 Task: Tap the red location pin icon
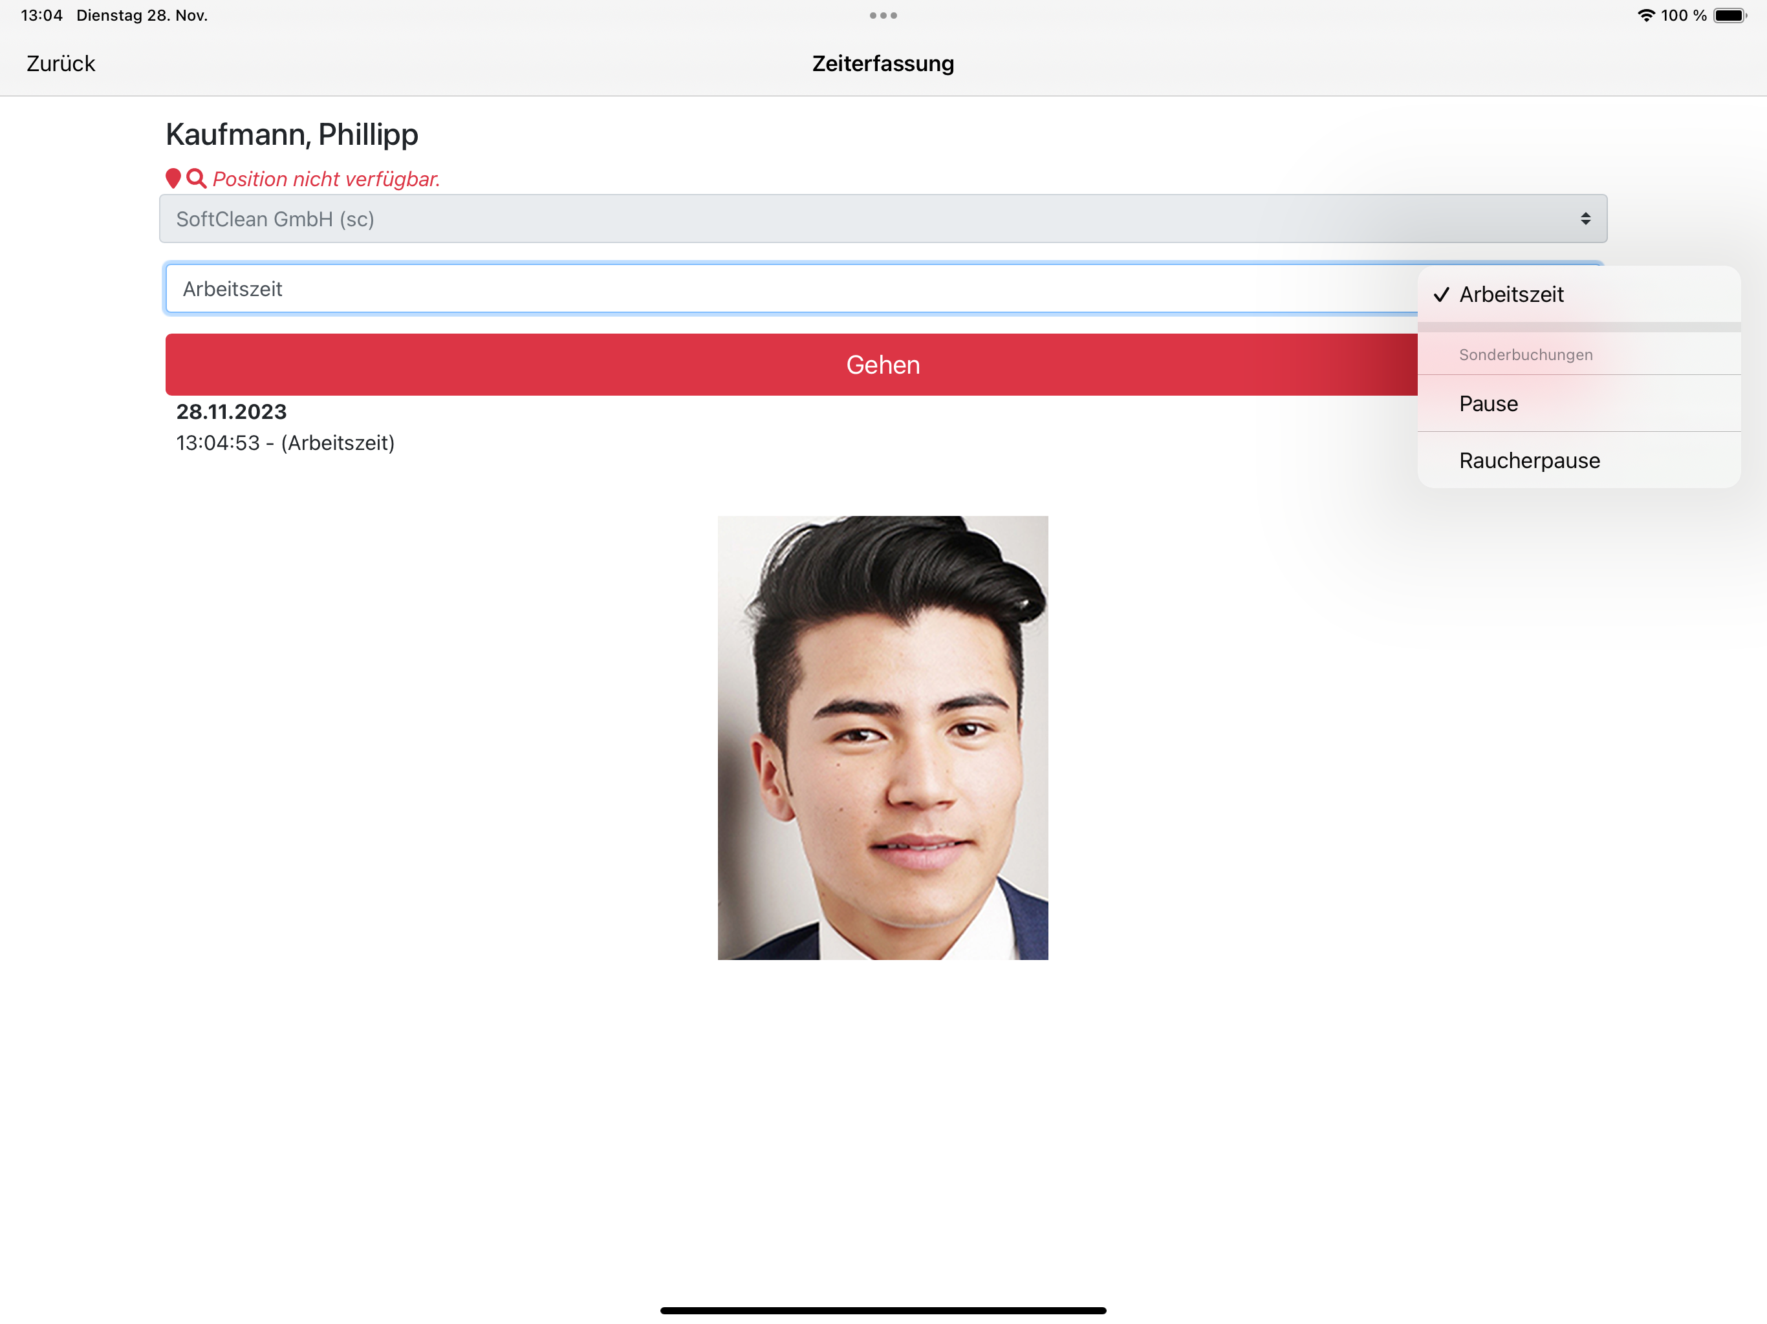point(173,179)
